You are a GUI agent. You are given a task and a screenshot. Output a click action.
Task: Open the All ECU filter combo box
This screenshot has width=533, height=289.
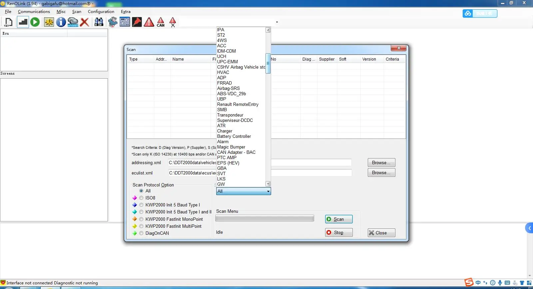(244, 191)
